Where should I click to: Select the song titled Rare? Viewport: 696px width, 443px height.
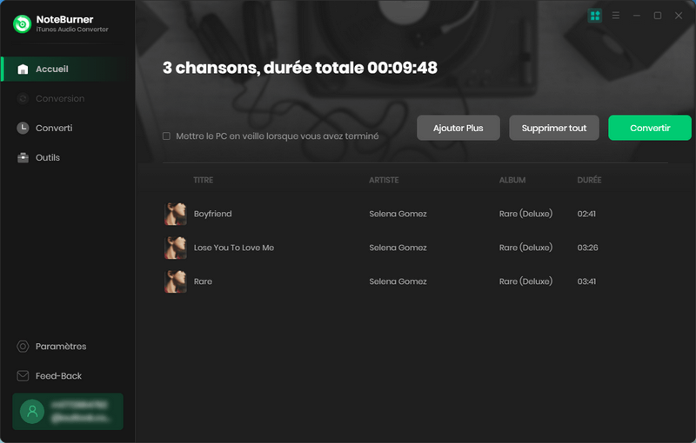click(203, 281)
